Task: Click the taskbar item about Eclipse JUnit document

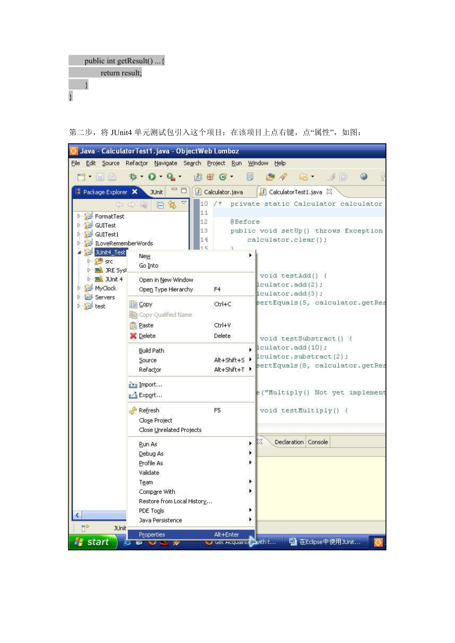Action: point(326,542)
